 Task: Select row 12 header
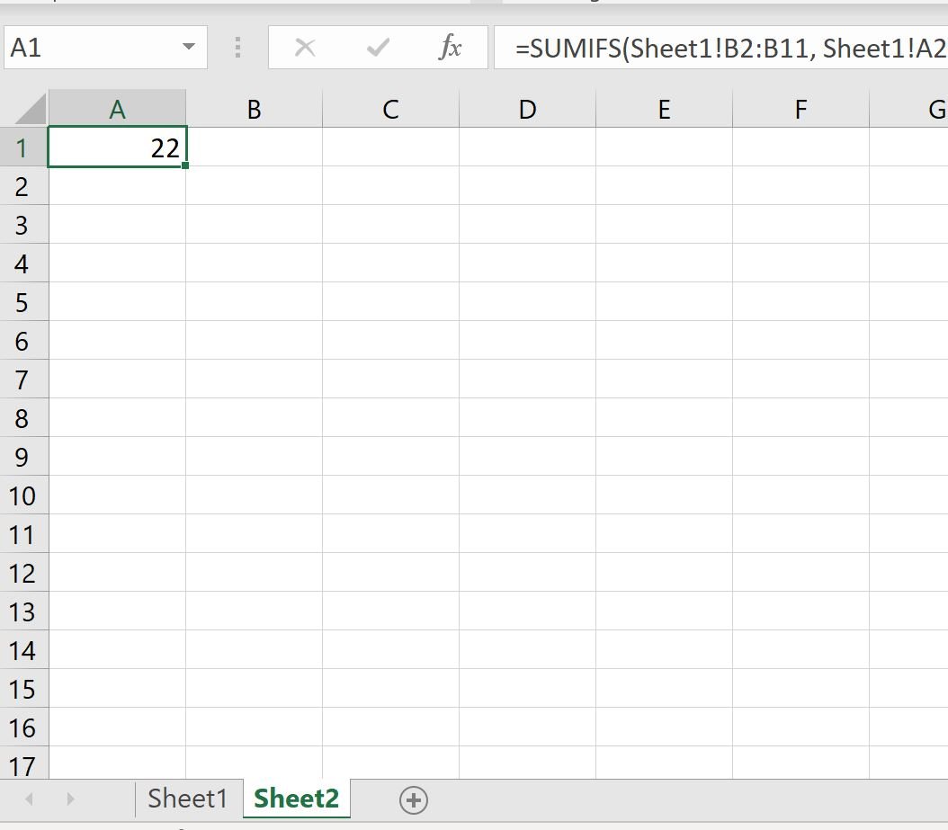pos(23,573)
